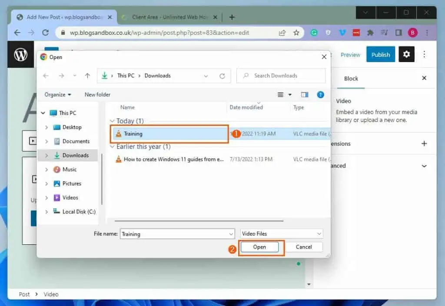Open the Chrome extensions puzzle icon
The width and height of the screenshot is (445, 306).
point(369,33)
